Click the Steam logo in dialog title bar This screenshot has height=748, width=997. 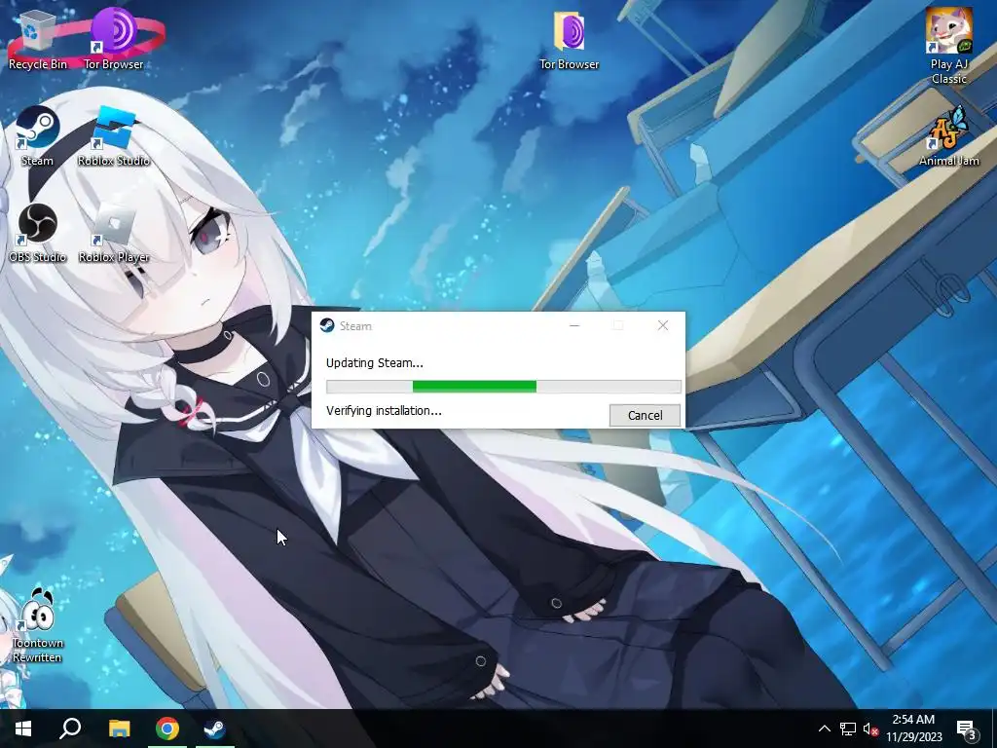pos(327,325)
